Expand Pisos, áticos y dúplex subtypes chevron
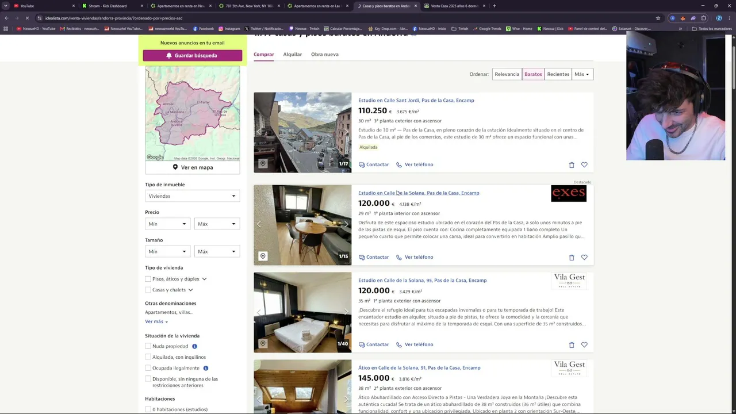This screenshot has width=736, height=414. pyautogui.click(x=204, y=279)
